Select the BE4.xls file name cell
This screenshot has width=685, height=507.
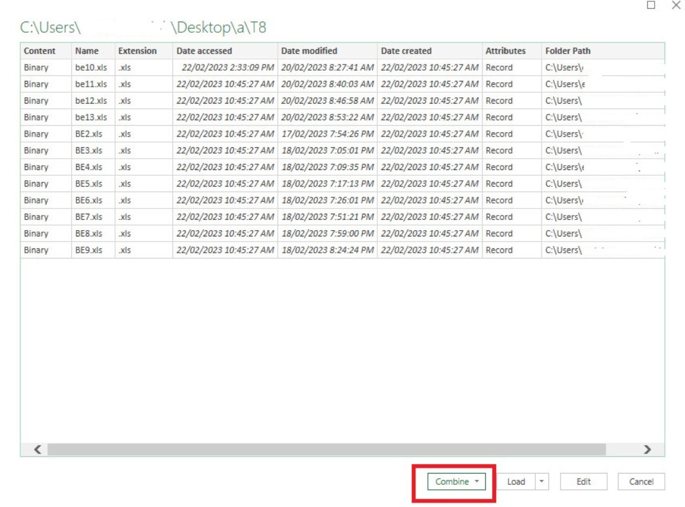(93, 167)
